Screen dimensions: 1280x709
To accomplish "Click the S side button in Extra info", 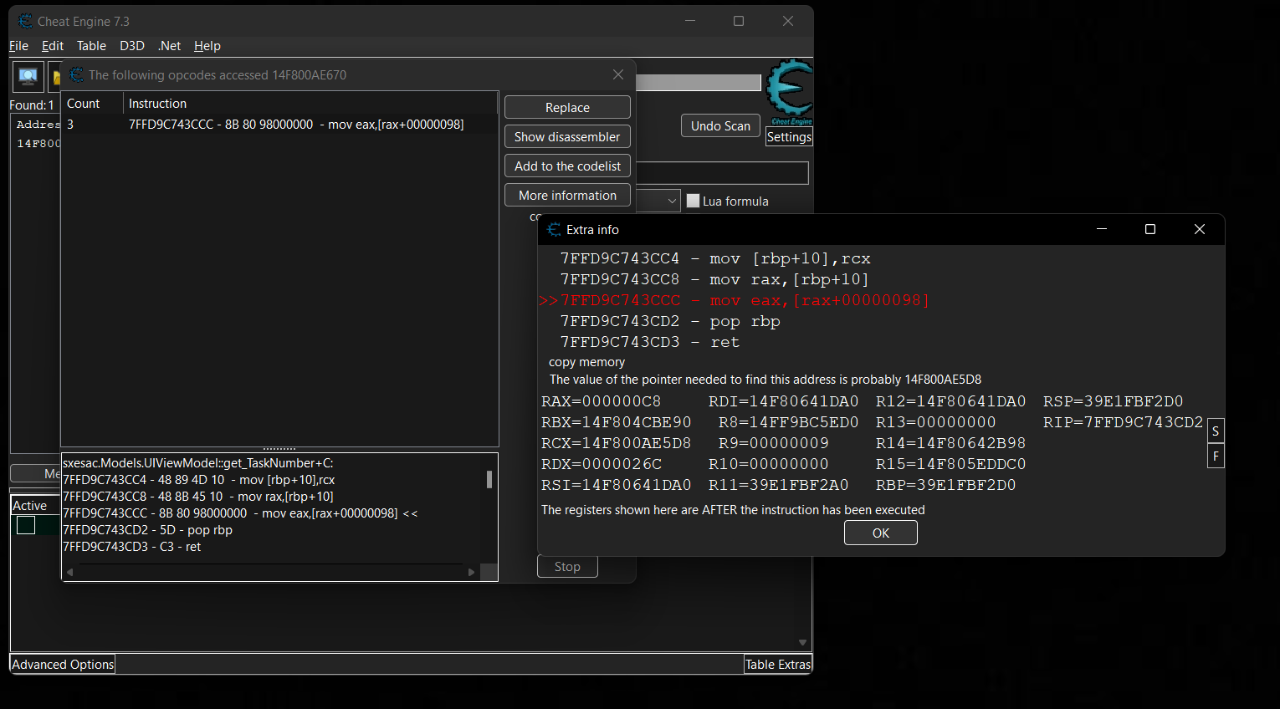I will click(1216, 431).
